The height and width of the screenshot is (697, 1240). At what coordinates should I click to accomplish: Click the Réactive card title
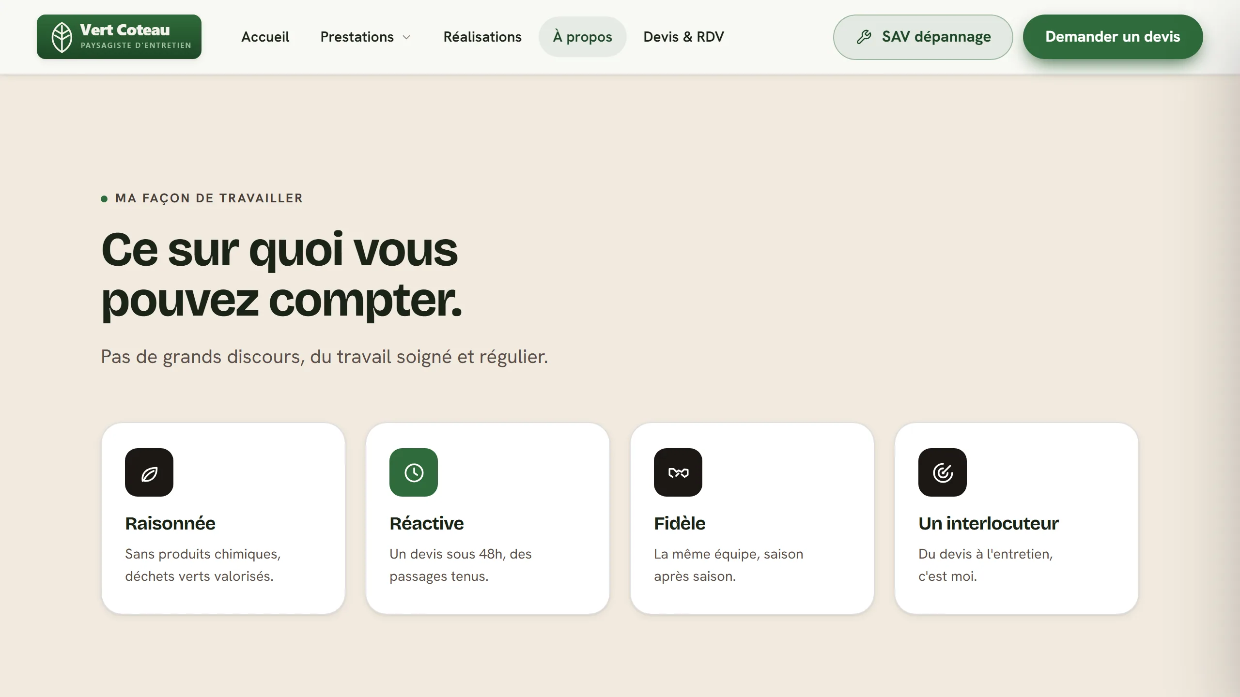(x=426, y=523)
